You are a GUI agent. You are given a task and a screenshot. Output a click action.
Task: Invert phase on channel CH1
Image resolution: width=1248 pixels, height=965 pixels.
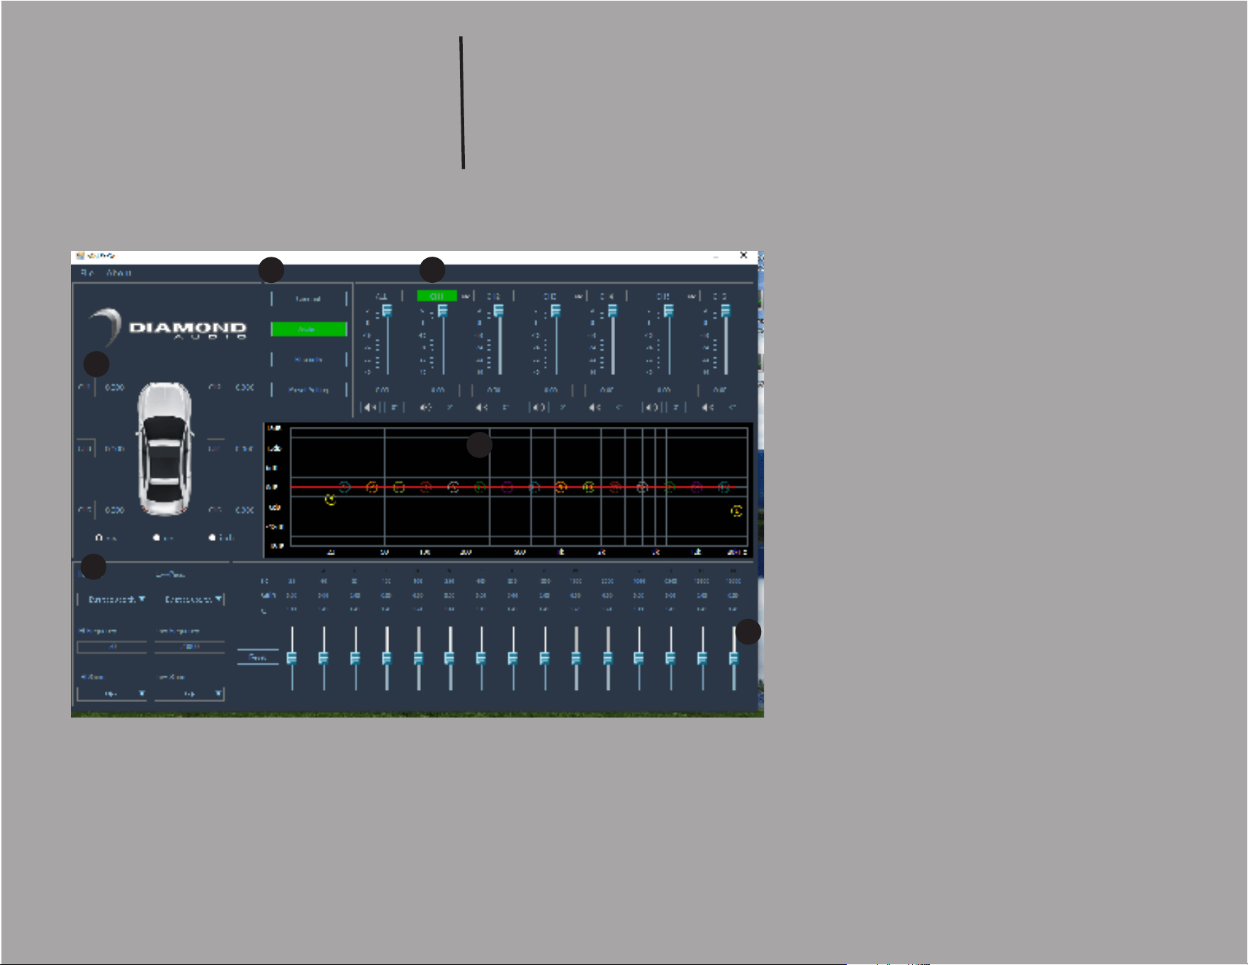point(450,407)
